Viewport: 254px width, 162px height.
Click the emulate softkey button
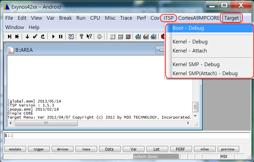(15, 149)
